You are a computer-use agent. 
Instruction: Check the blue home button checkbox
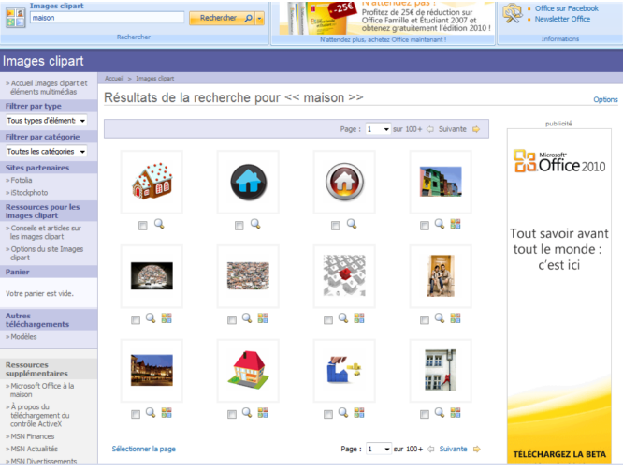pos(239,226)
